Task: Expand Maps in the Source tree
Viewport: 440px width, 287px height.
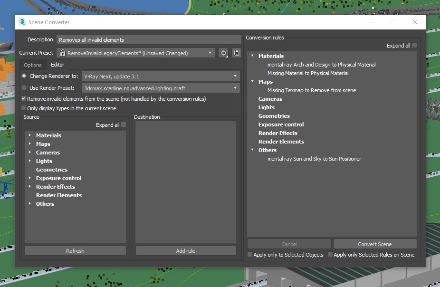Action: tap(30, 143)
